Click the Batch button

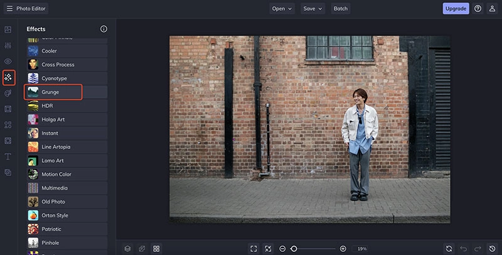click(341, 9)
